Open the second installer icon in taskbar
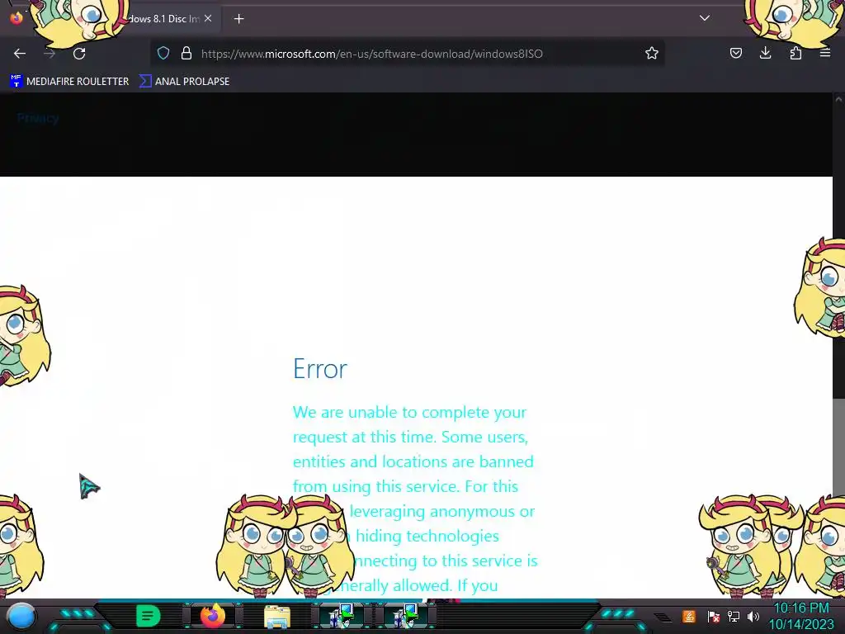Viewport: 845px width, 634px height. pos(405,616)
